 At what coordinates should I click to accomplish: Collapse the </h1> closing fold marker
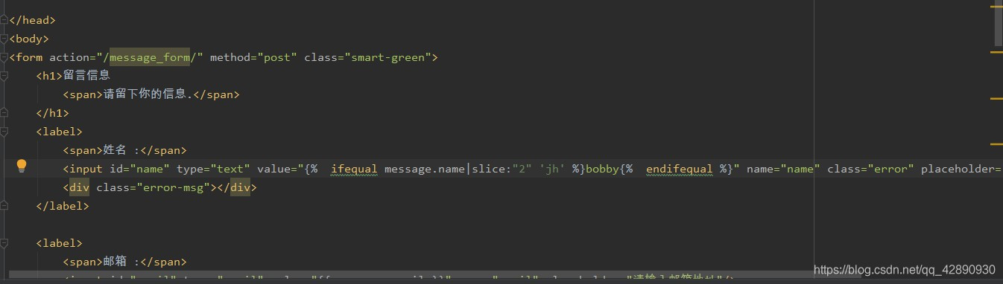(4, 113)
